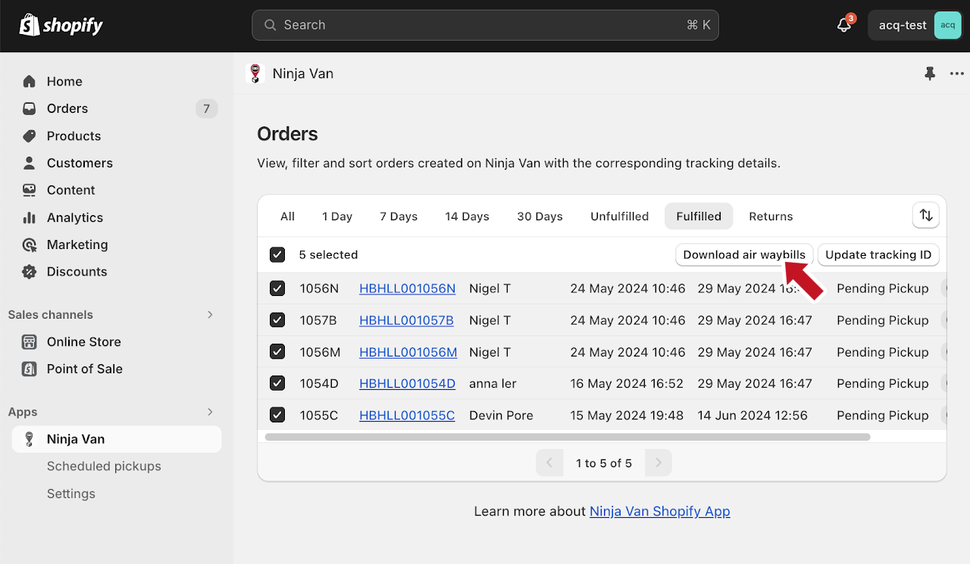This screenshot has width=970, height=564.
Task: Switch to the Unfulfilled tab
Action: pos(619,217)
